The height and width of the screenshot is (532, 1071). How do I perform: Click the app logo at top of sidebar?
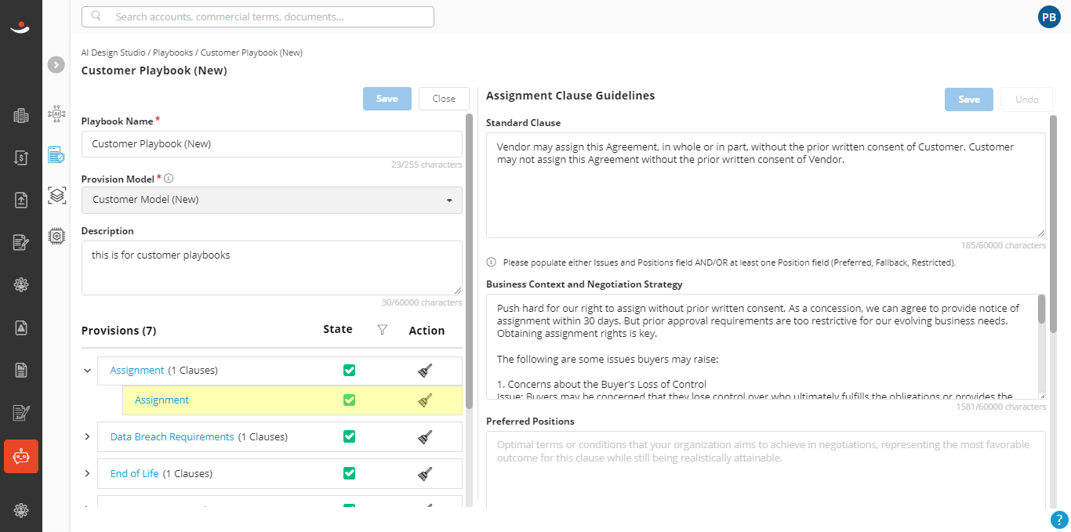20,28
